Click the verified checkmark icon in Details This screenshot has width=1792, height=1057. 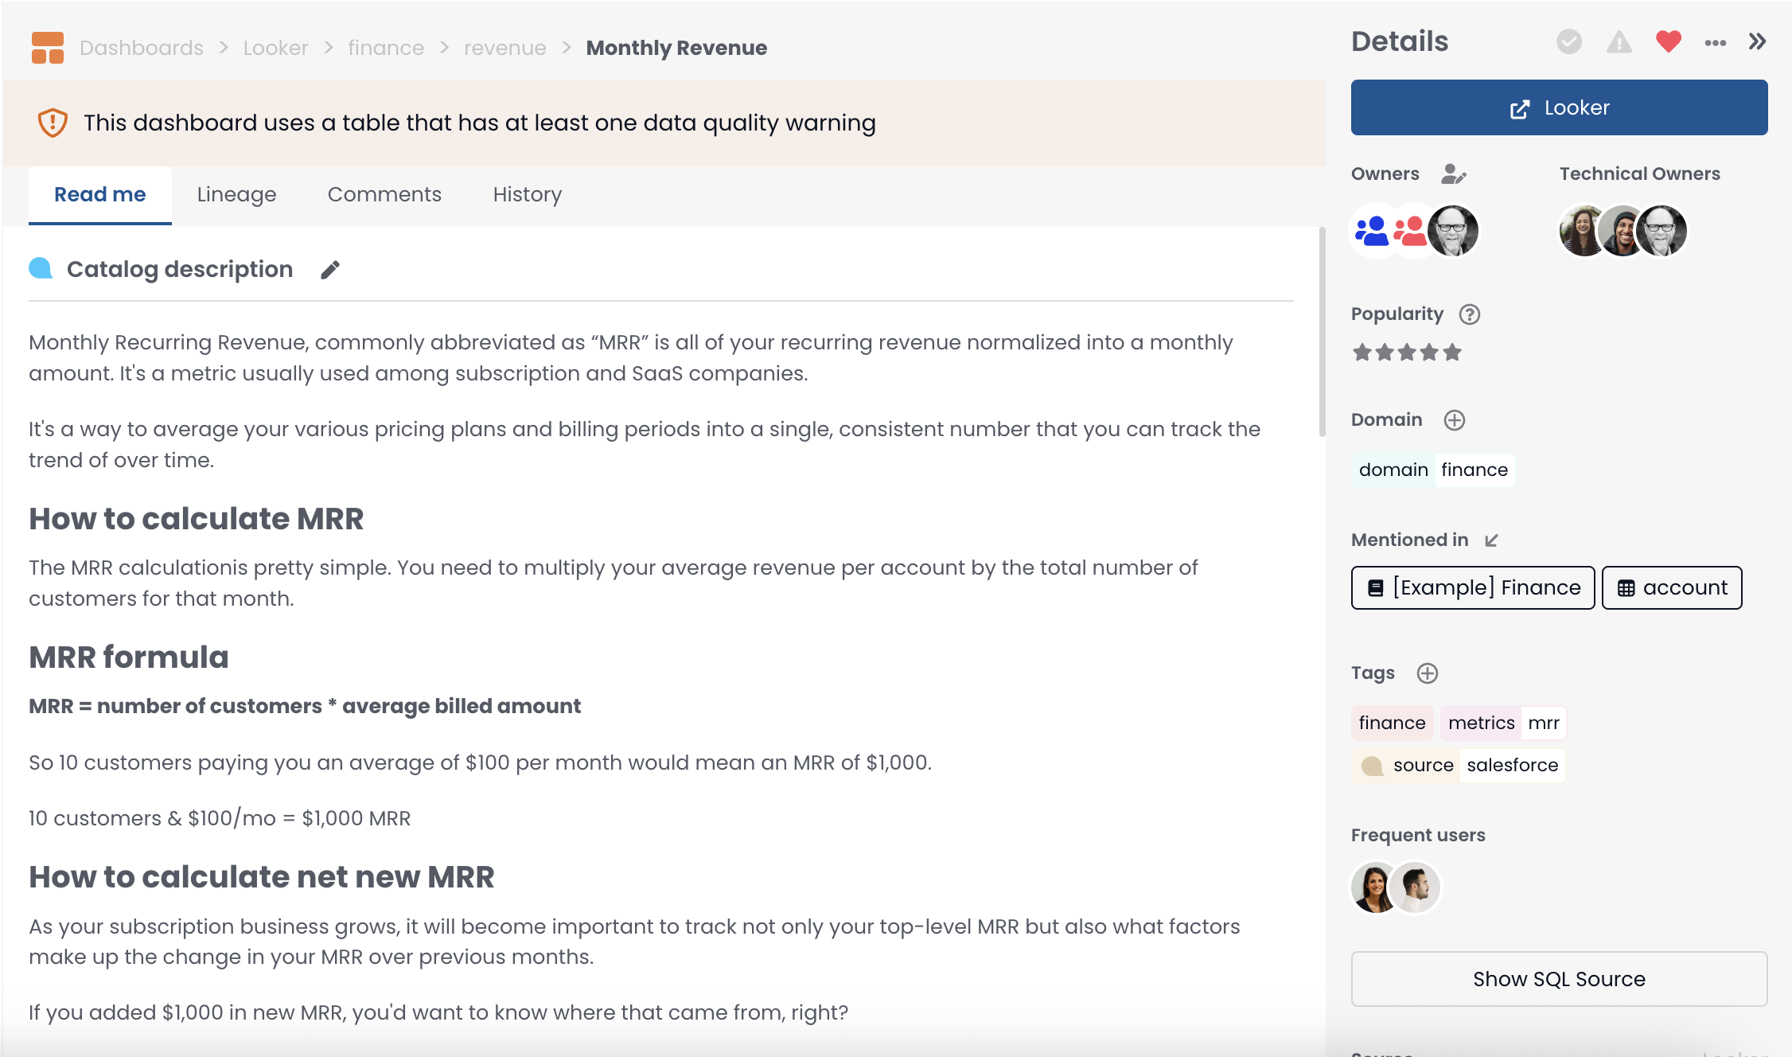click(1569, 41)
